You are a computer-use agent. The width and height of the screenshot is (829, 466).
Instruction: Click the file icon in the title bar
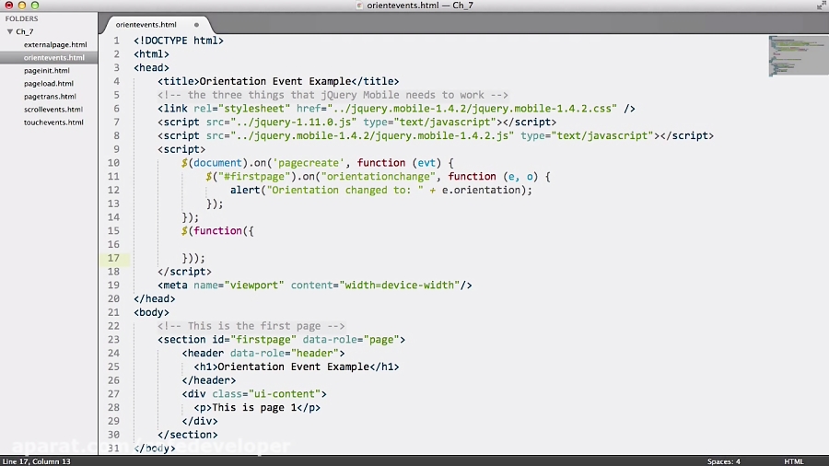click(359, 6)
